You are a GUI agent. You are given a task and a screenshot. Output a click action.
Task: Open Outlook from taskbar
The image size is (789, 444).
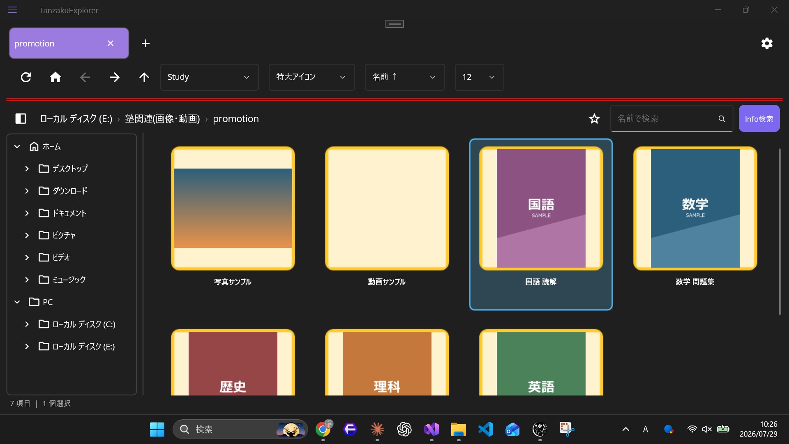(x=513, y=429)
